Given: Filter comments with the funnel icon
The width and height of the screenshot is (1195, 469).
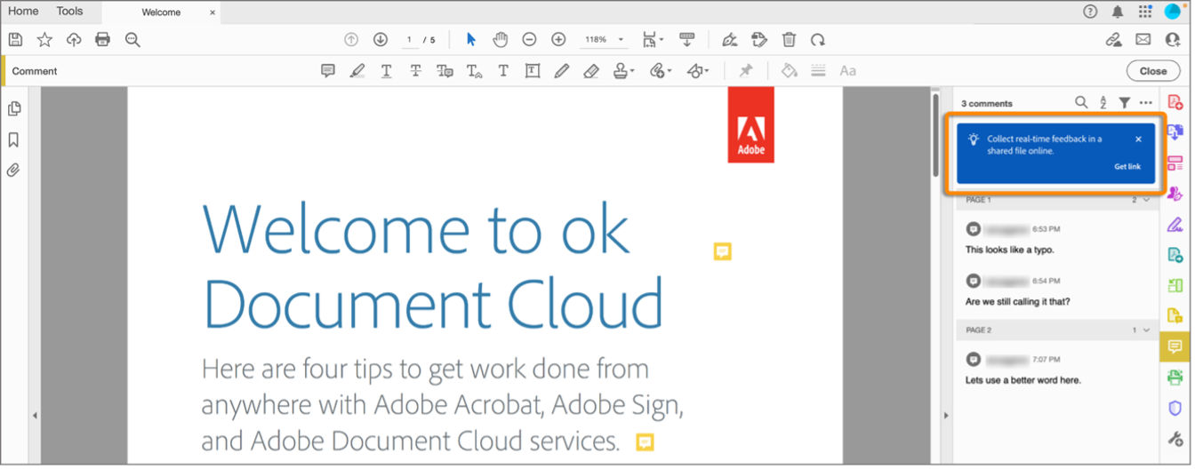Looking at the screenshot, I should pyautogui.click(x=1125, y=103).
